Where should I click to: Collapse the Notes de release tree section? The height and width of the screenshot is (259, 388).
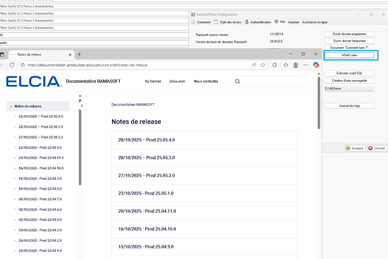click(11, 106)
